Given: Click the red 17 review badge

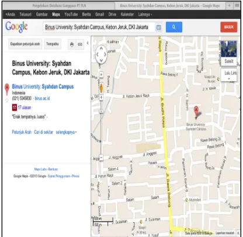Looking at the screenshot, I should (x=15, y=107).
